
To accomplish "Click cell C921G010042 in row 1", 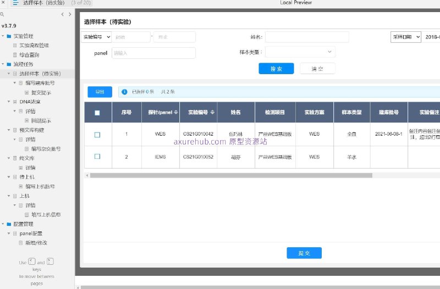I will pos(198,134).
